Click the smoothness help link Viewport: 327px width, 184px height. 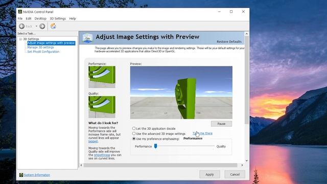click(x=102, y=155)
